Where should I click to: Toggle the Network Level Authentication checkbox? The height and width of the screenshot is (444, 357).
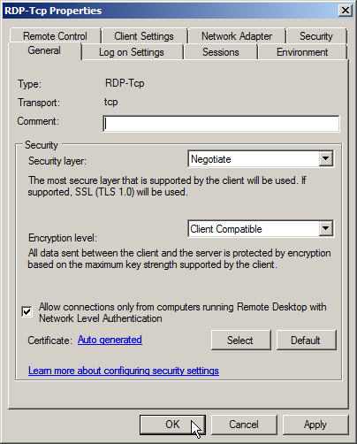(27, 311)
